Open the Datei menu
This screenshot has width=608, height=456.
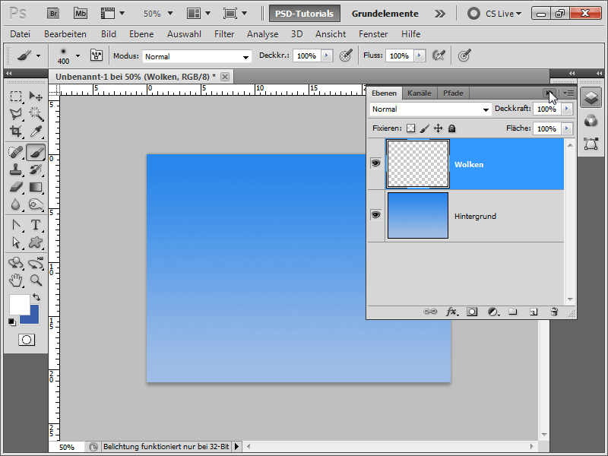pos(21,34)
